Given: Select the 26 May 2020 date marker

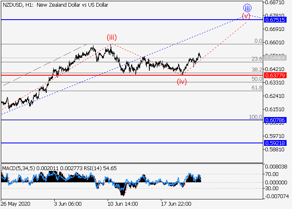Looking at the screenshot, I should pyautogui.click(x=17, y=204).
